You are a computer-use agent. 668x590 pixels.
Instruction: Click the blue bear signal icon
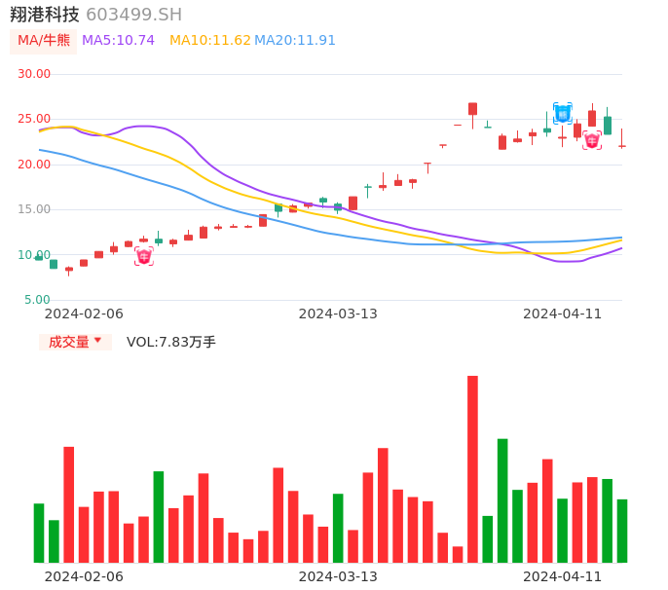(563, 113)
